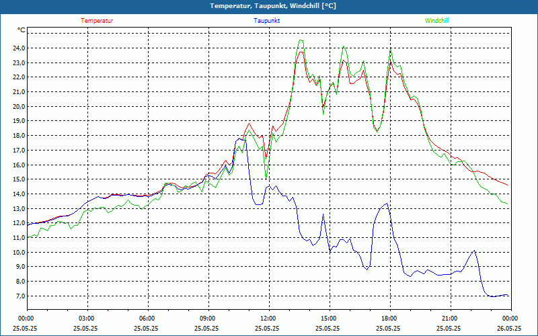
Task: Click the 21,0 y-axis value
Action: [20, 92]
